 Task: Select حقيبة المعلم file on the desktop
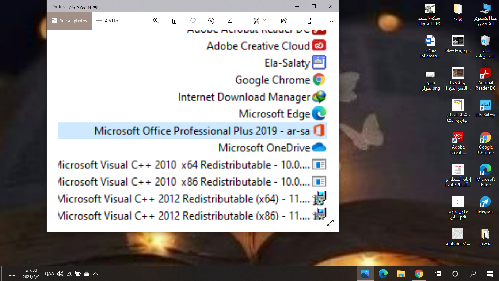(458, 111)
